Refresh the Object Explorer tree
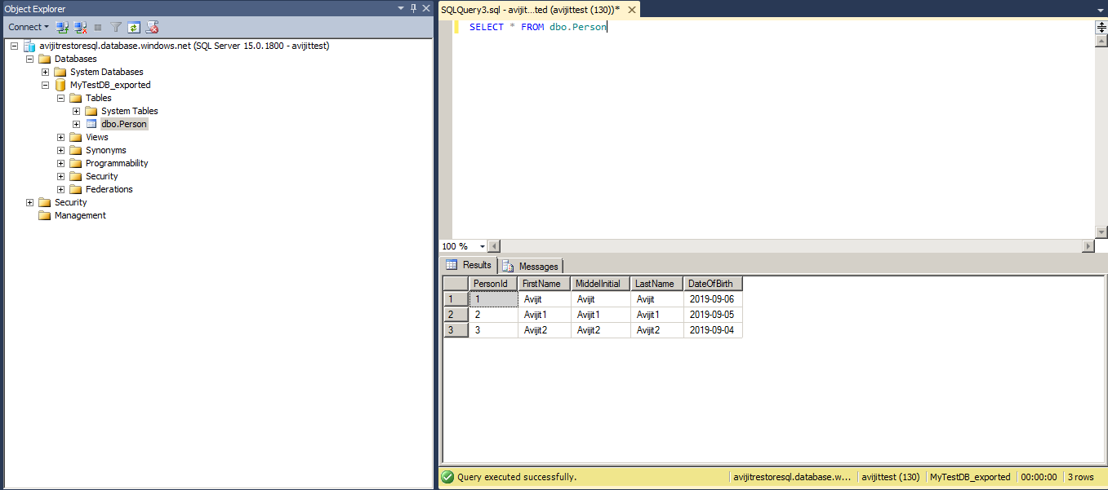 pos(133,27)
